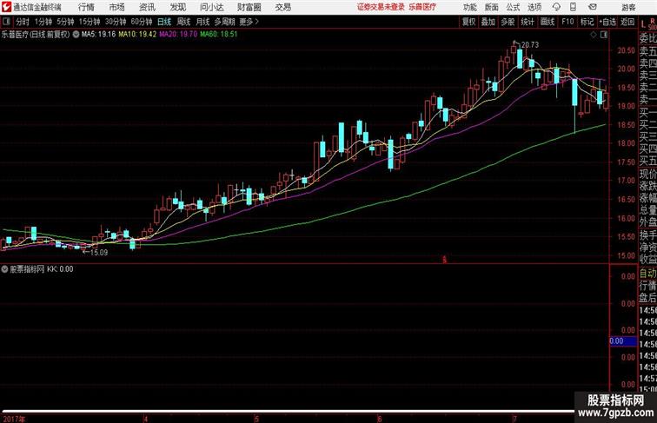
Task: Click the mobile phone icon
Action: [x=573, y=7]
